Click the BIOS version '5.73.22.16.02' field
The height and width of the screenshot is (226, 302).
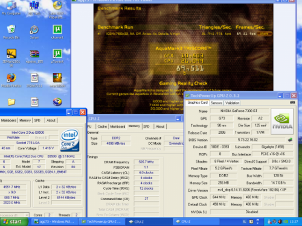[x=248, y=140]
